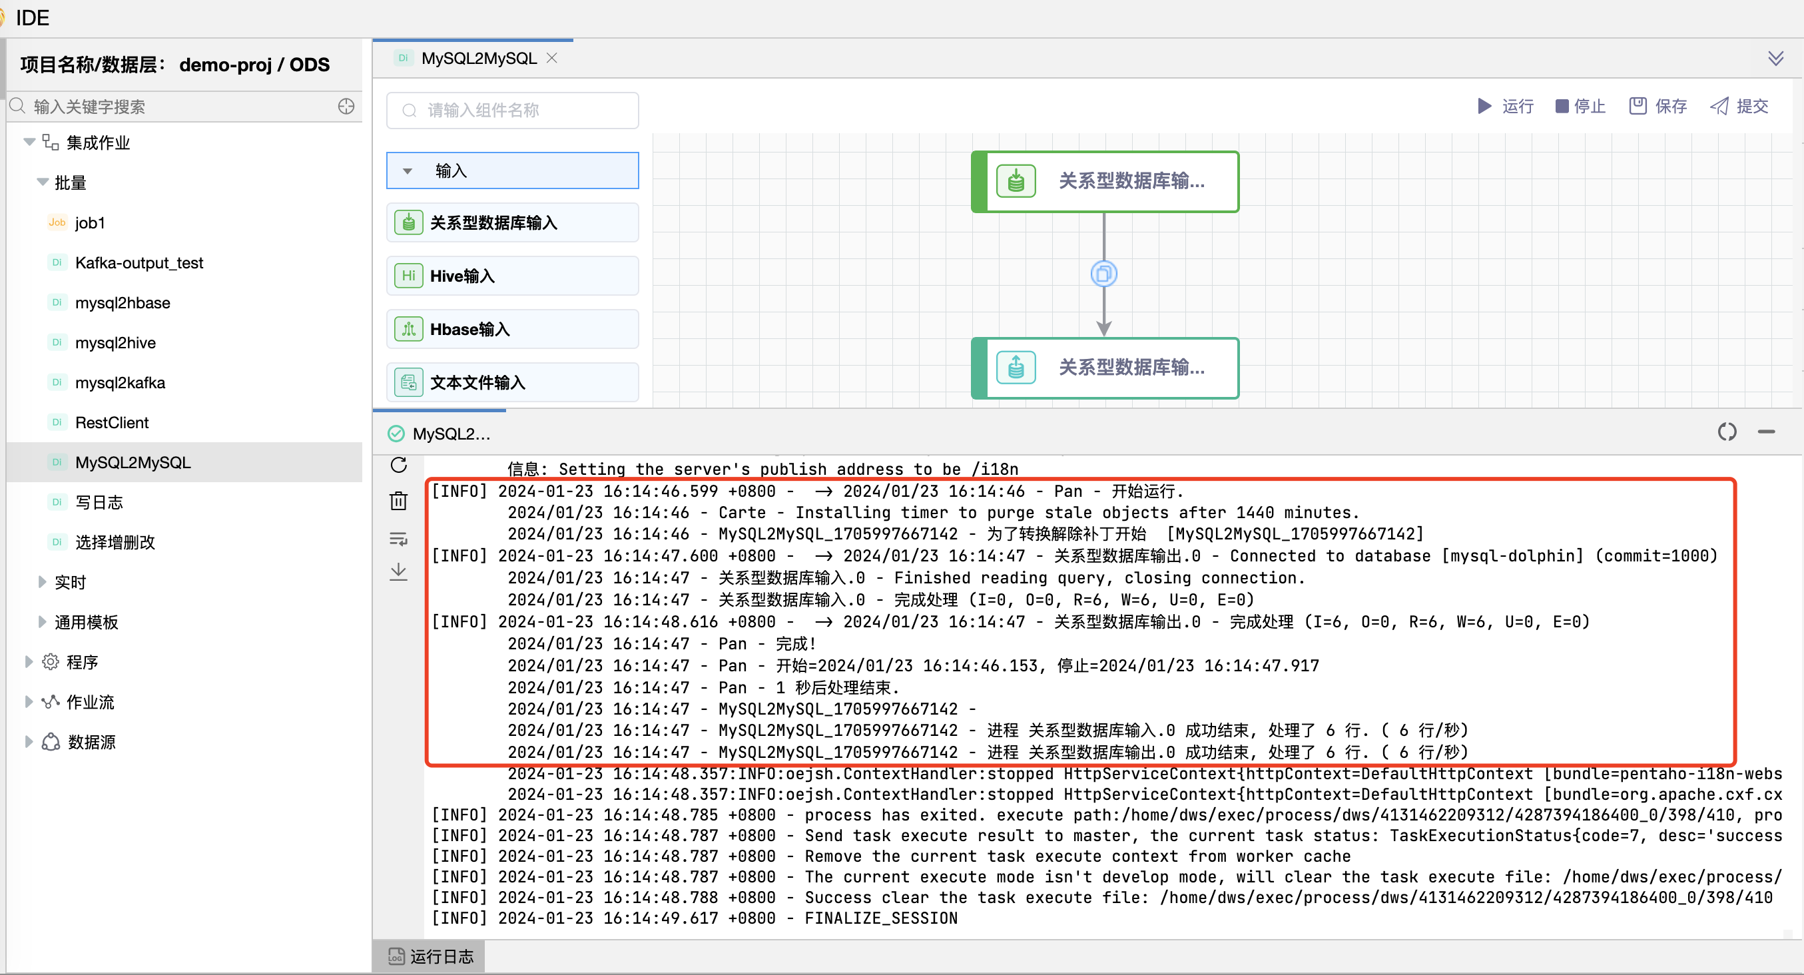
Task: Collapse toolbar using double chevron icon
Action: point(1777,57)
